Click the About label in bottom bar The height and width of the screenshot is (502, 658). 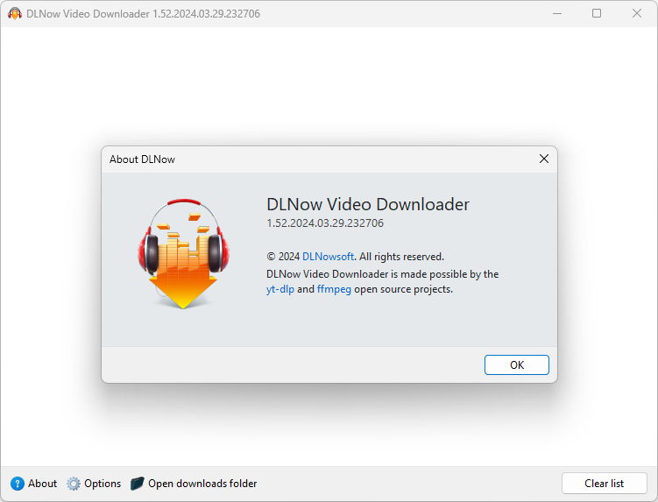42,484
